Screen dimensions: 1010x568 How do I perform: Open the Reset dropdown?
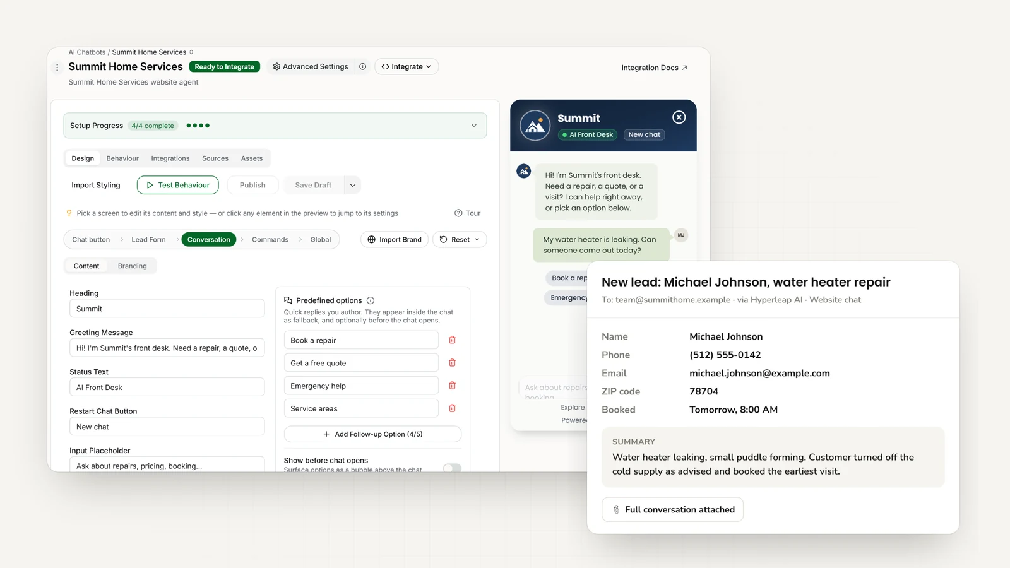pos(460,240)
